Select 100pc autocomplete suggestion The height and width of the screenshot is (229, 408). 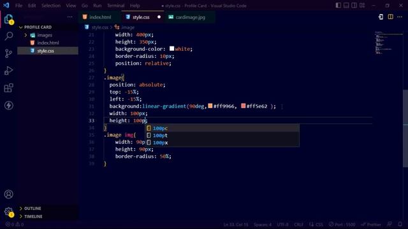(222, 128)
